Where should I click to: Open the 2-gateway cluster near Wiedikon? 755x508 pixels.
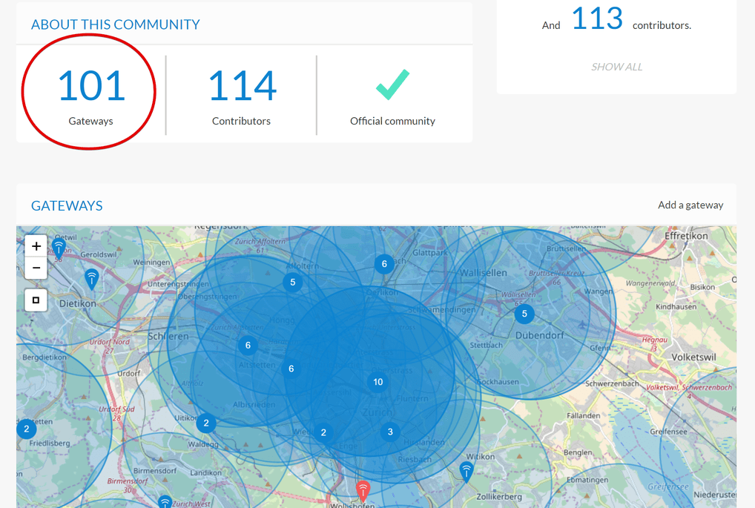323,432
